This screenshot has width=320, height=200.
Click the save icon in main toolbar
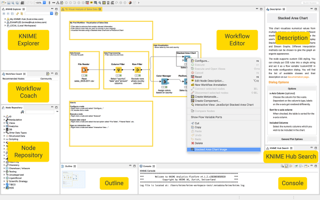click(x=9, y=3)
